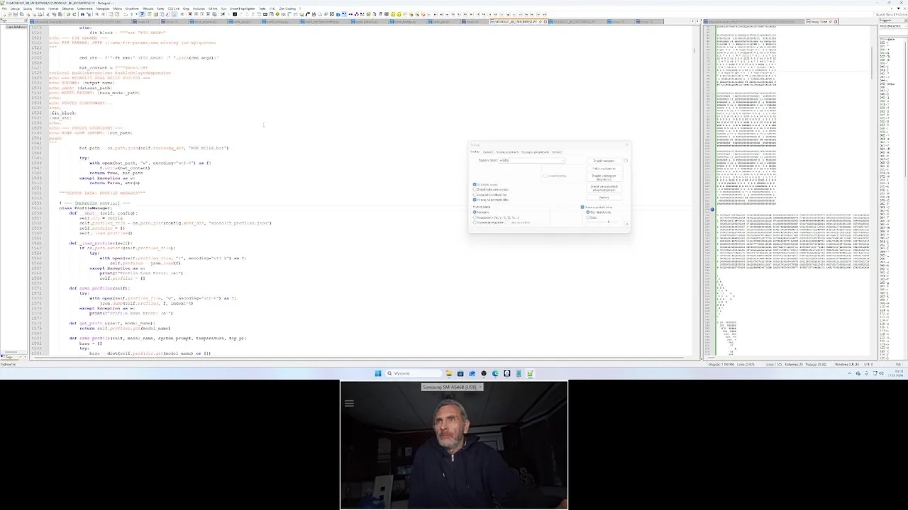908x510 pixels.
Task: Cut selection with the toolbar scissors icon
Action: 49,14
